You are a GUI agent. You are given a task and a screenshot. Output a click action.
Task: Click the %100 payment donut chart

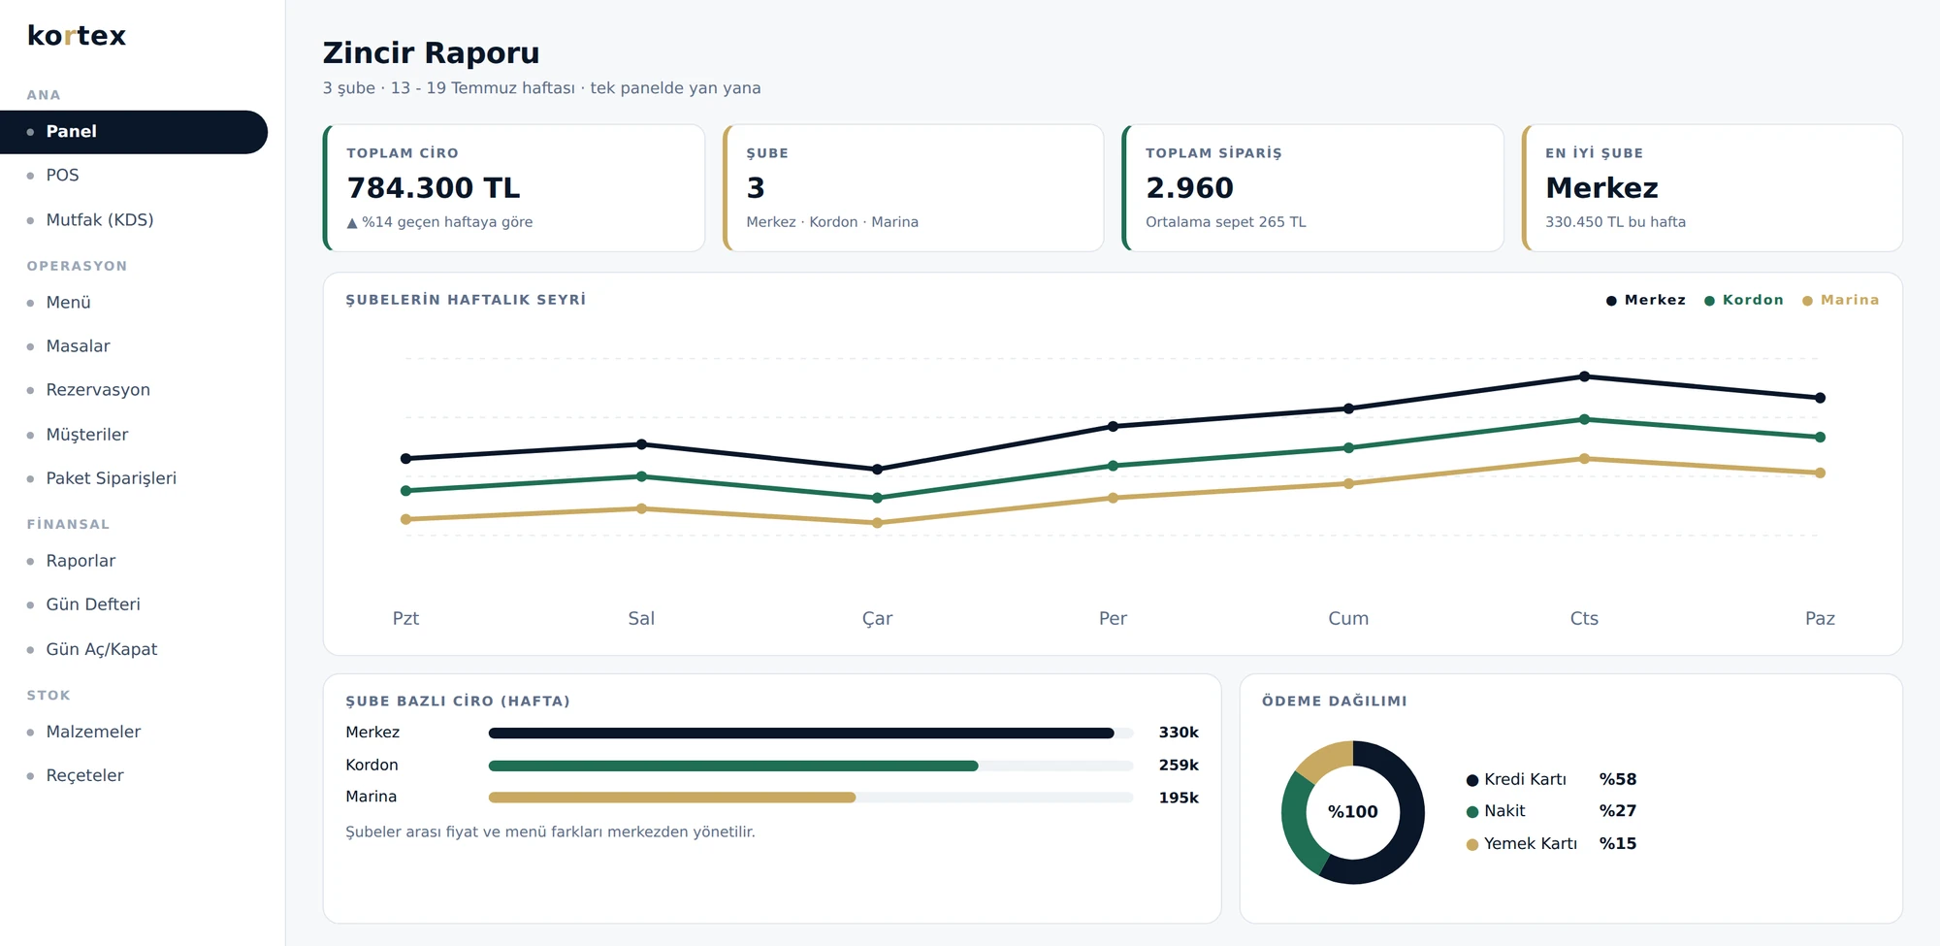click(x=1353, y=812)
